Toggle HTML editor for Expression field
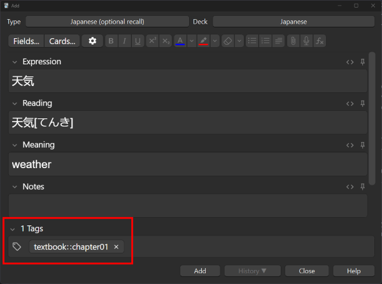 click(x=350, y=62)
